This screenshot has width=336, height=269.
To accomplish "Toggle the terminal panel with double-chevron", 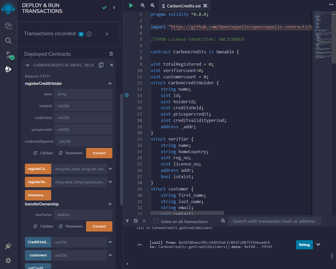I will (127, 221).
